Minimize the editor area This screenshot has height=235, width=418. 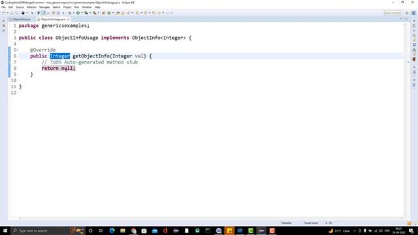point(401,19)
